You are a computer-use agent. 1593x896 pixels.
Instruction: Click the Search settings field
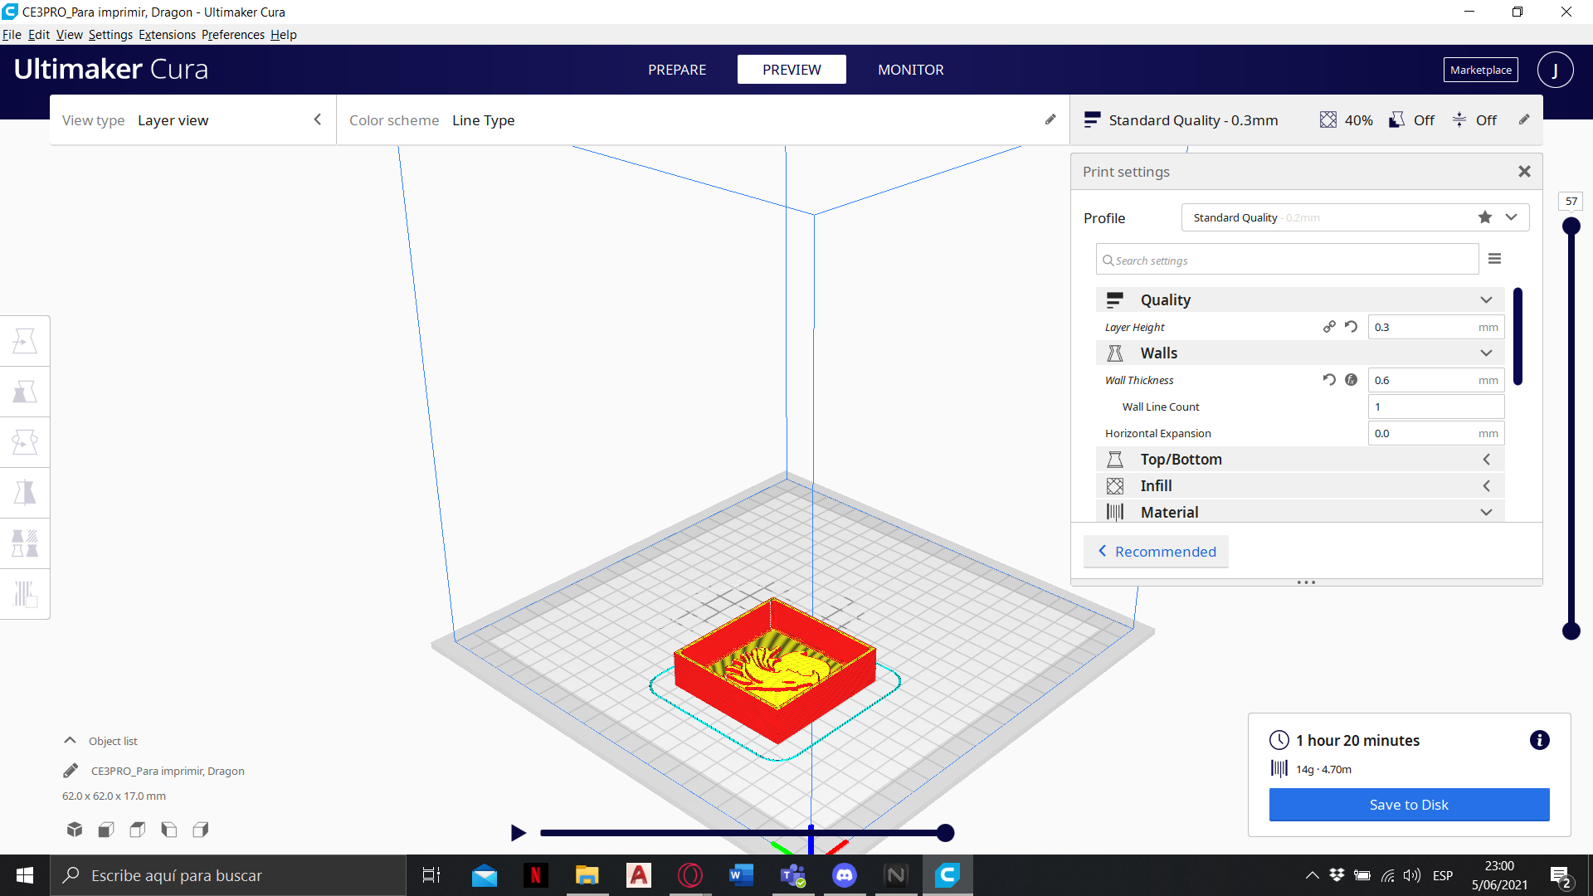pos(1287,260)
